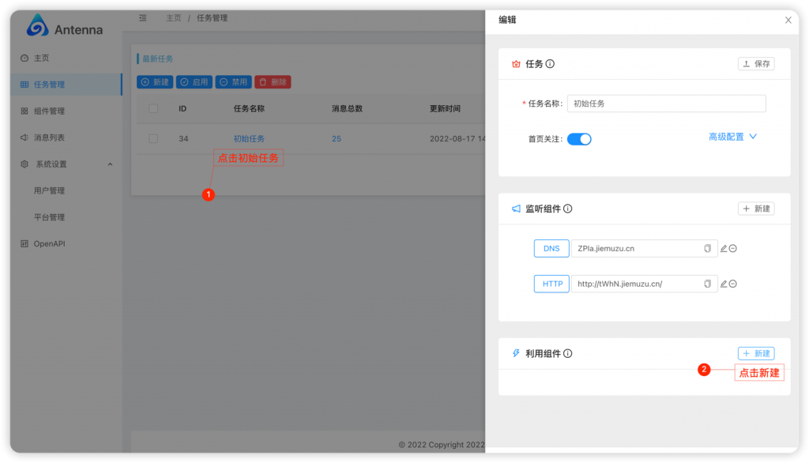This screenshot has width=809, height=463.
Task: Collapse the 系统设置 sidebar menu
Action: (49, 164)
